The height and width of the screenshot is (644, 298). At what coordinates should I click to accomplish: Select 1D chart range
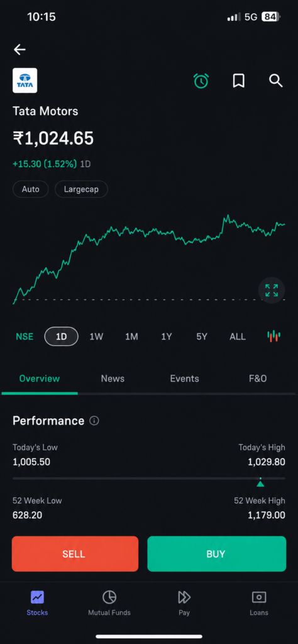point(61,336)
